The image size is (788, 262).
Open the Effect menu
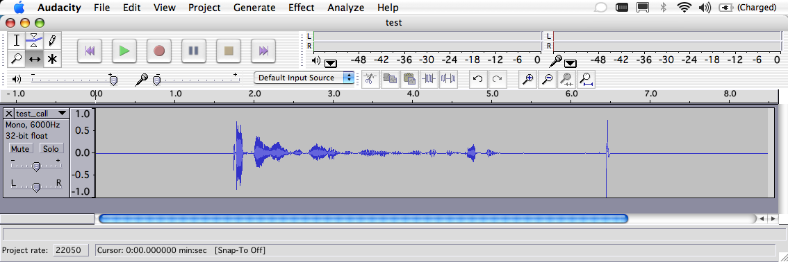click(x=301, y=8)
